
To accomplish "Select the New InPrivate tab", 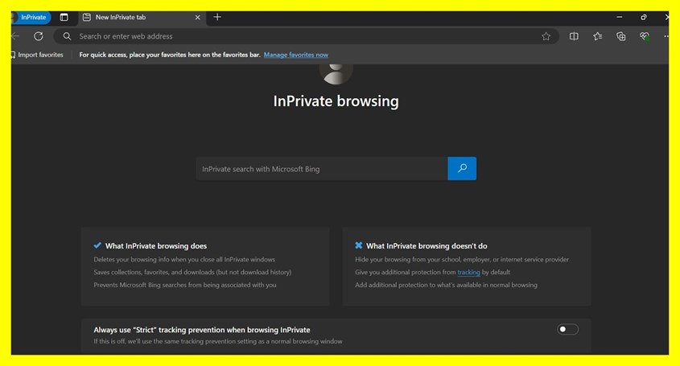I will [x=142, y=18].
